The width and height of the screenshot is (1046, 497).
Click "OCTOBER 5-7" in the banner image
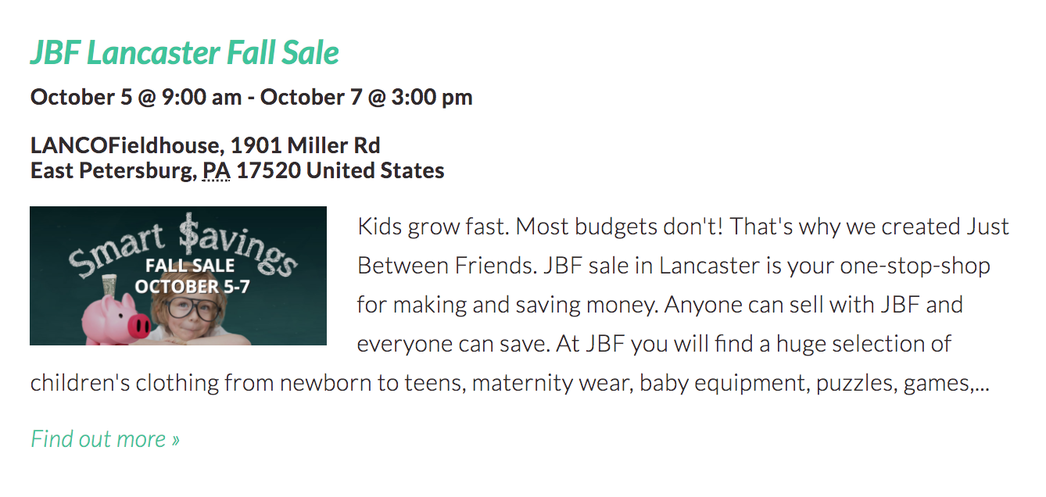pyautogui.click(x=192, y=286)
